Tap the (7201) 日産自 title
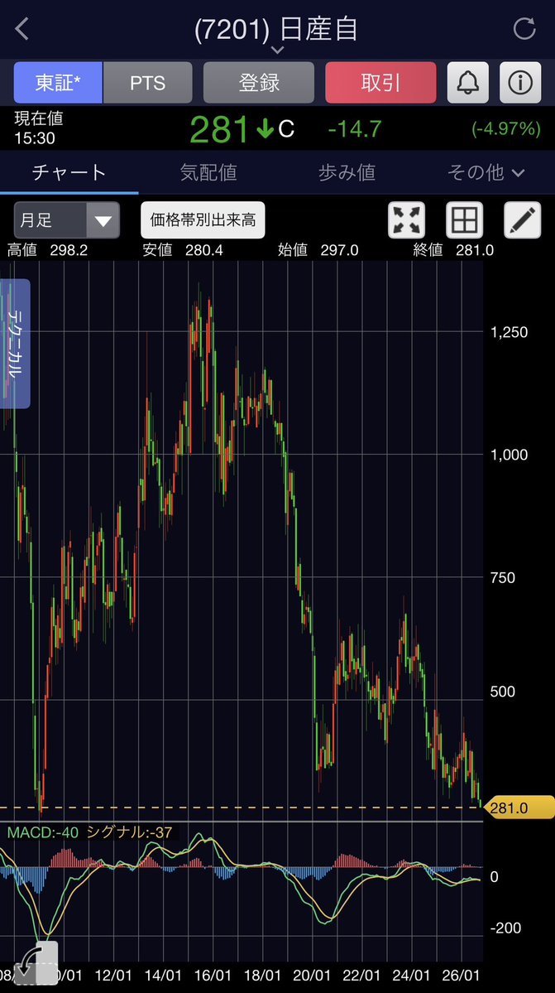 [277, 29]
